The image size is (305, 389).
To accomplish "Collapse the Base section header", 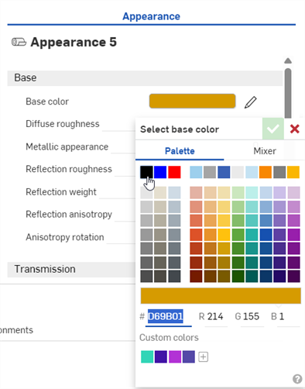I will pyautogui.click(x=145, y=78).
